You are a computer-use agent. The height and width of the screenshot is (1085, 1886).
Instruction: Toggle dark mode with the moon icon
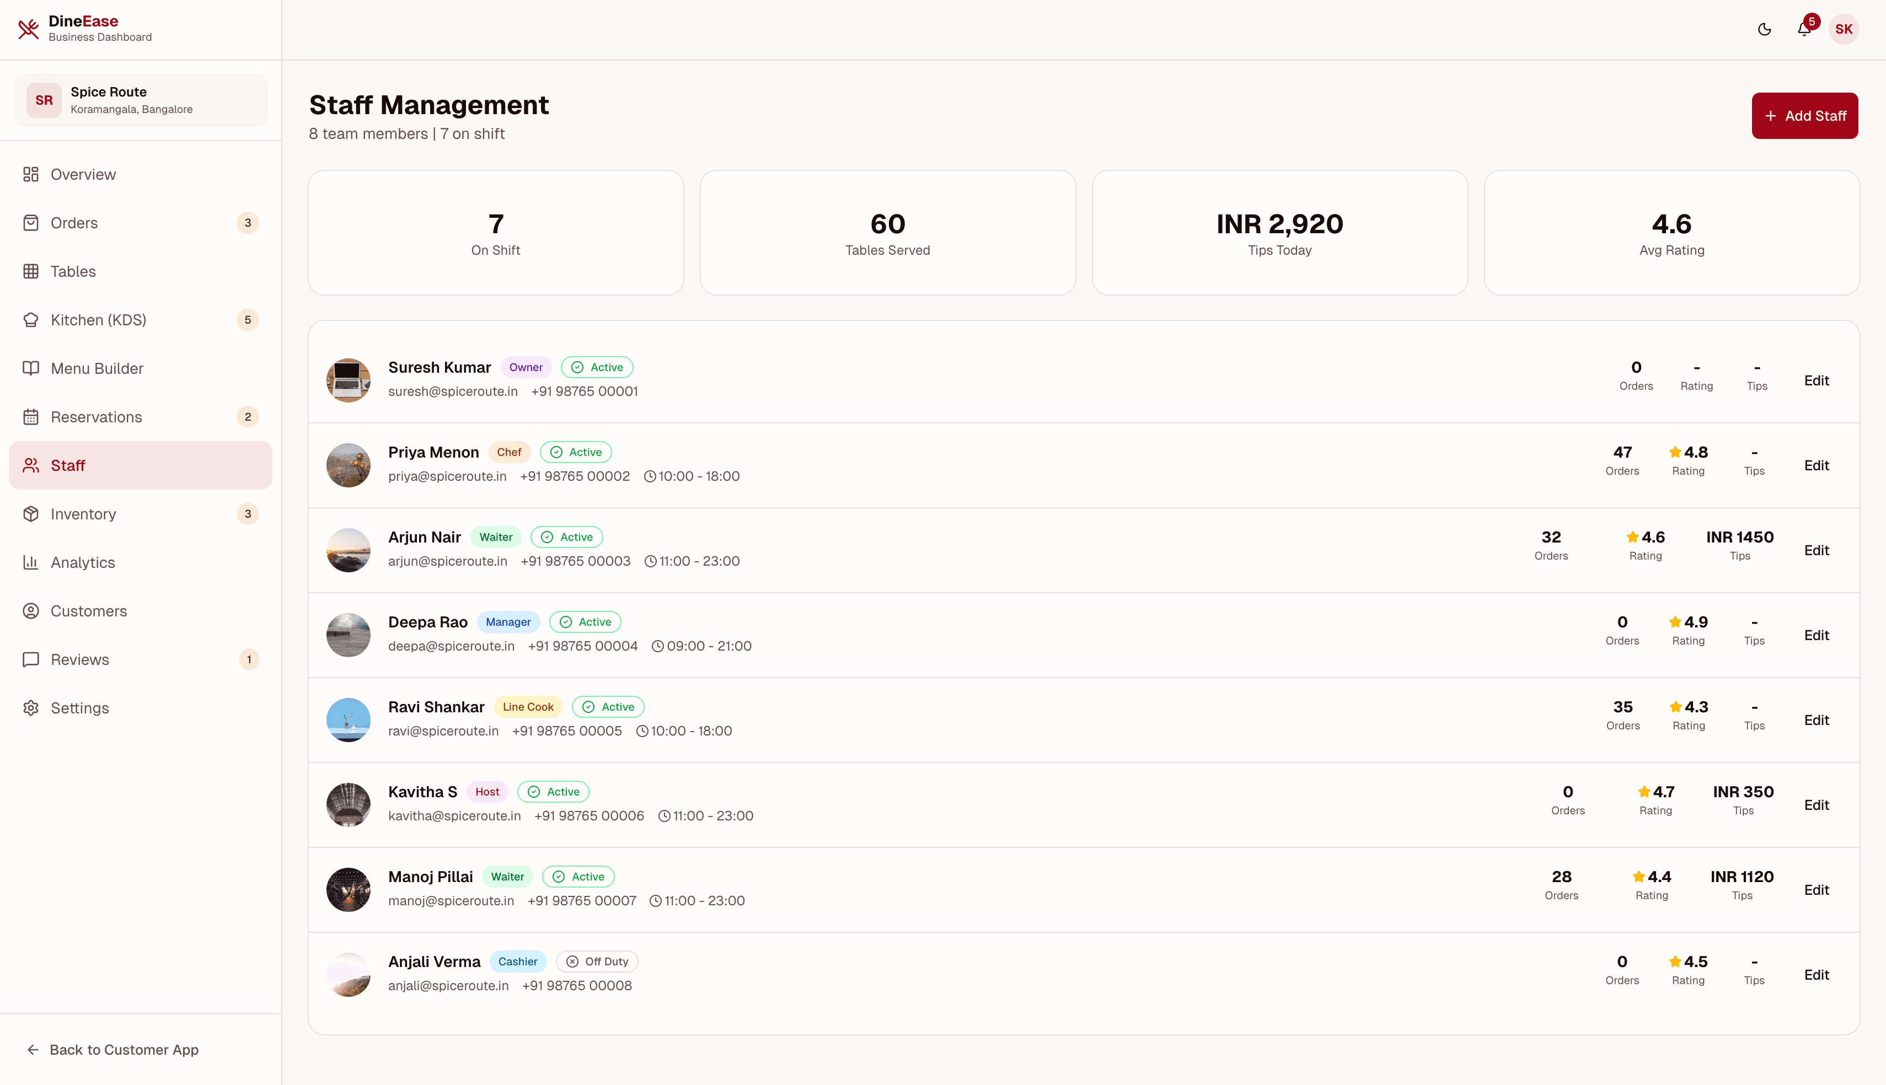1764,29
